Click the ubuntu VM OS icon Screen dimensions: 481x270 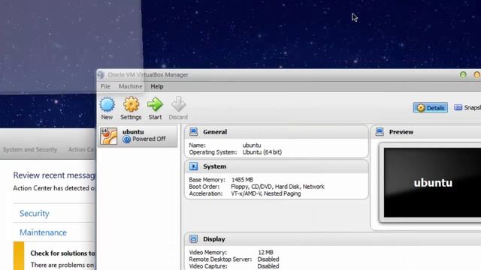(x=108, y=136)
